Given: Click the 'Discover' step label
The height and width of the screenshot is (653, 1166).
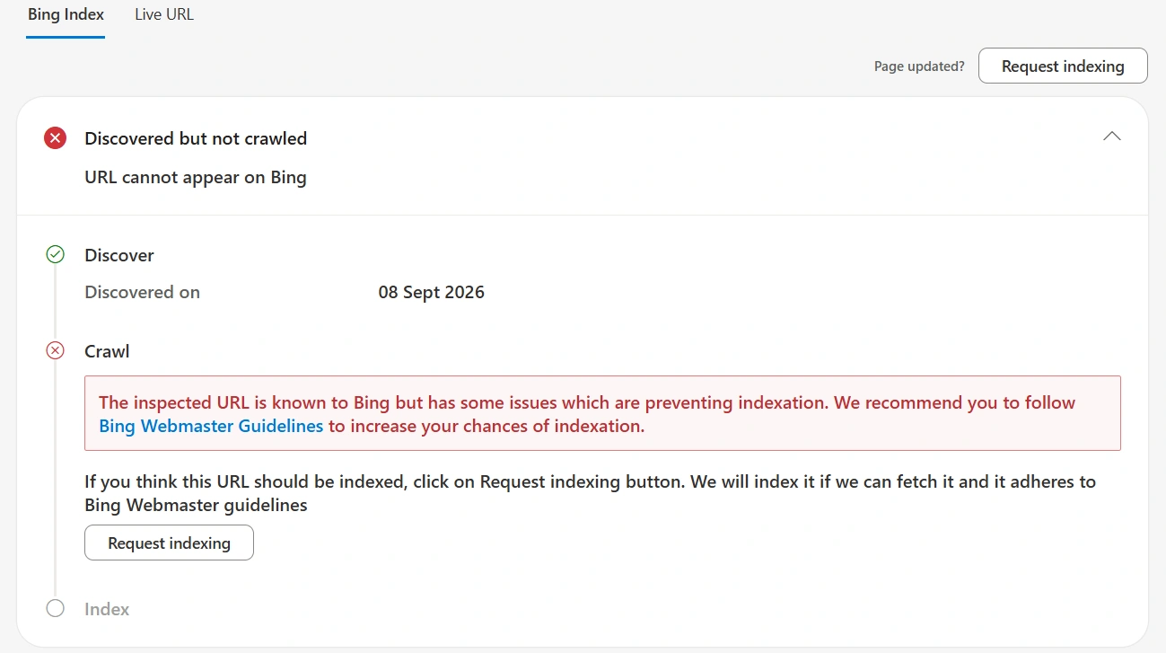Looking at the screenshot, I should [x=119, y=255].
